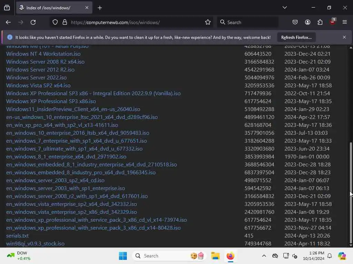Open XP professional x14-80428.iso link
The height and width of the screenshot is (264, 353).
[x=93, y=228]
